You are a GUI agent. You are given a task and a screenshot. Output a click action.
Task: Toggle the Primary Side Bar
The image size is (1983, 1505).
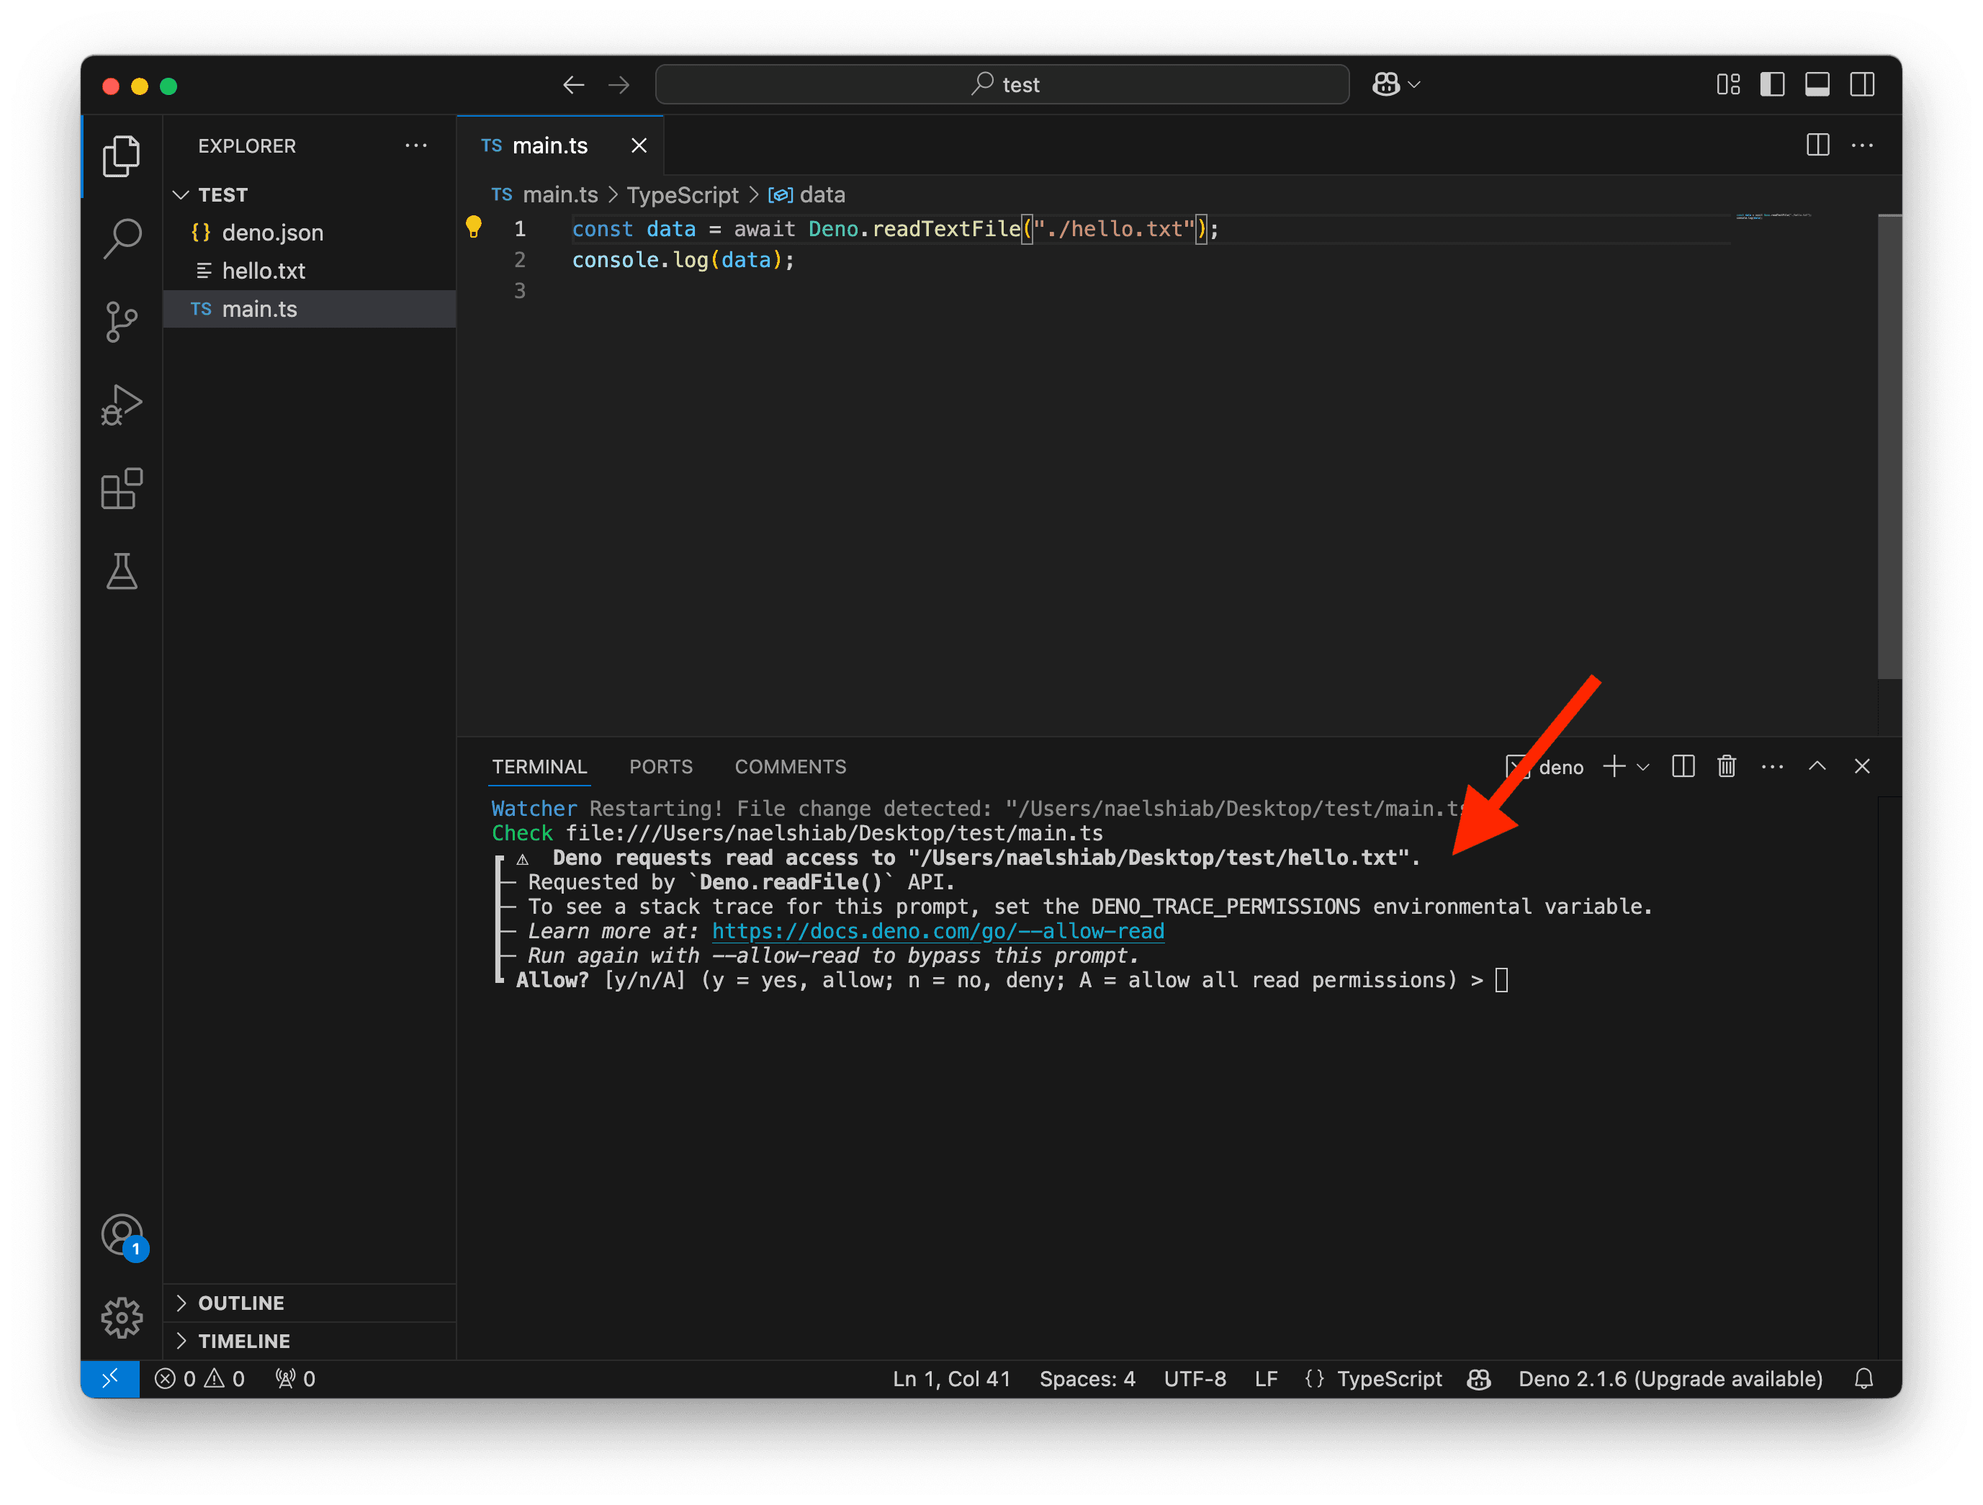1772,84
